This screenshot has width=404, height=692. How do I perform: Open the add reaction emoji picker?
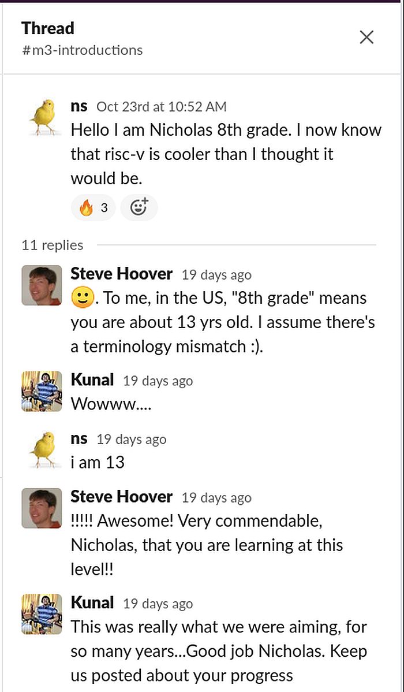139,208
